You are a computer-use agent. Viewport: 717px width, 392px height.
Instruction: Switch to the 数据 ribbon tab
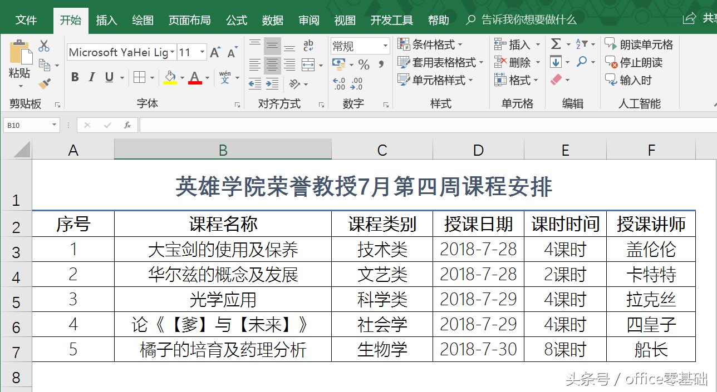[272, 19]
